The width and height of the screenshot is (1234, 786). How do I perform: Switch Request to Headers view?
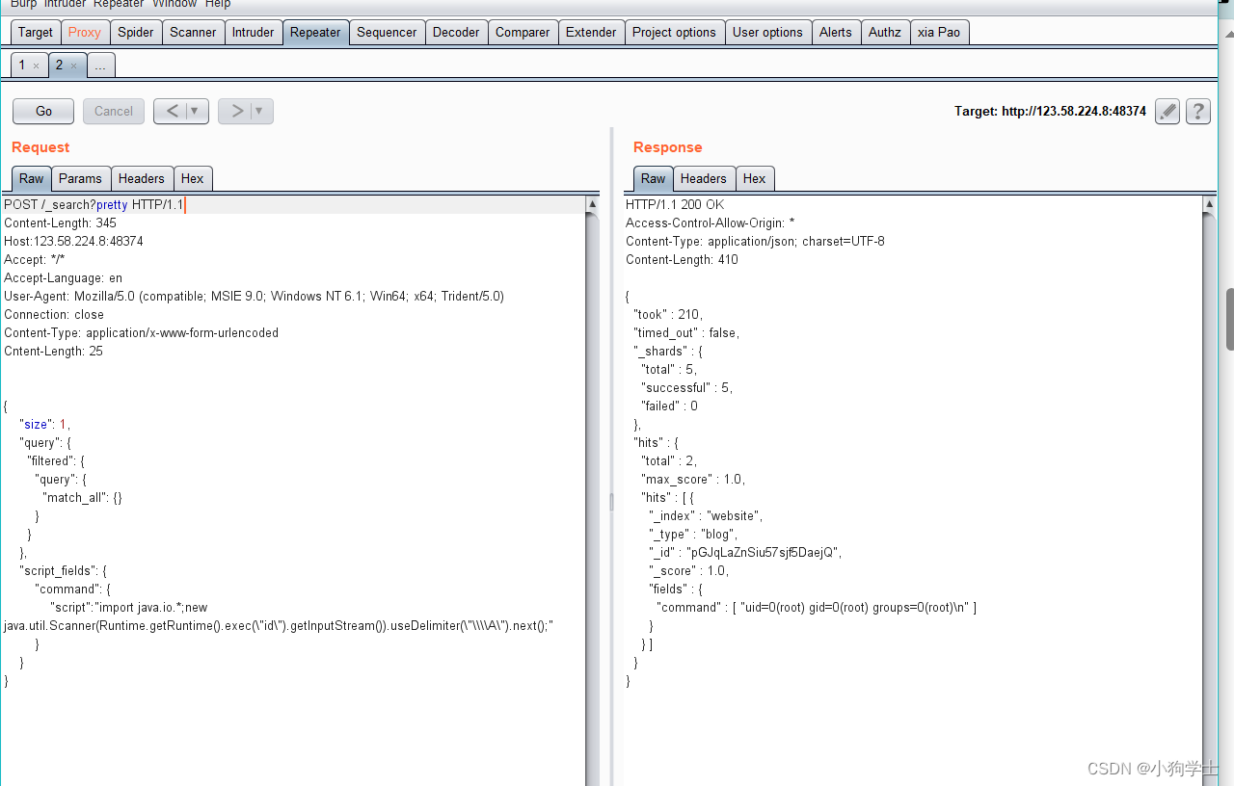point(142,178)
